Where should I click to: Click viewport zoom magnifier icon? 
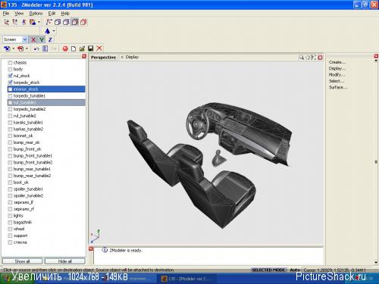click(302, 58)
